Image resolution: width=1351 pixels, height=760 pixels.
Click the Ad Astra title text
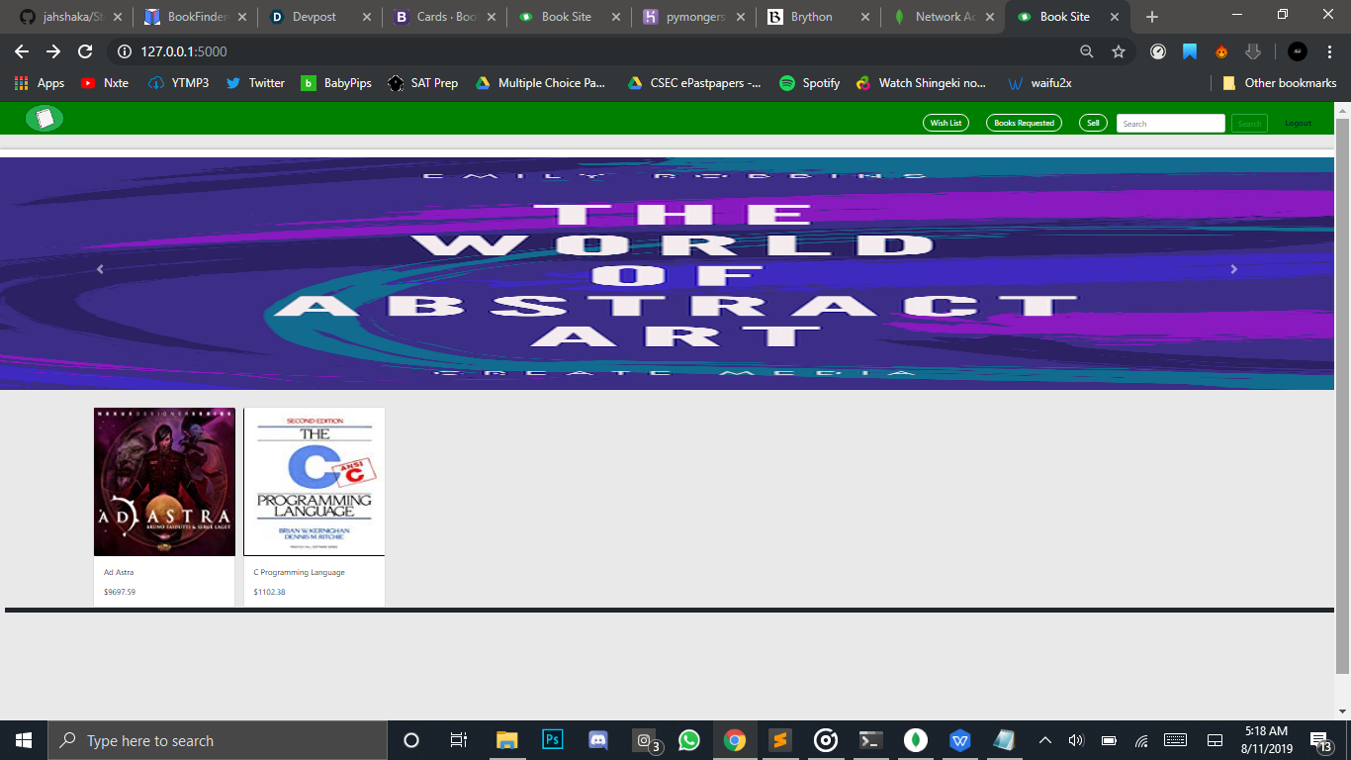coord(119,572)
